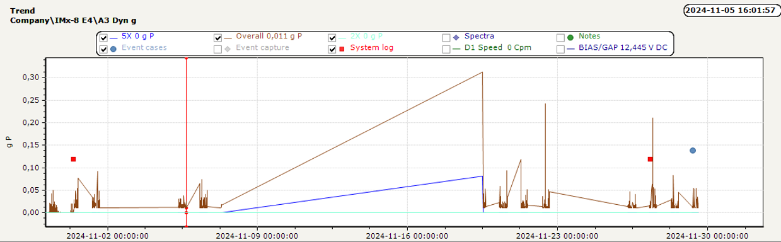Click the 2024-11-30 00:00:00 axis label
Screen dimensions: 781x242
tap(707, 236)
